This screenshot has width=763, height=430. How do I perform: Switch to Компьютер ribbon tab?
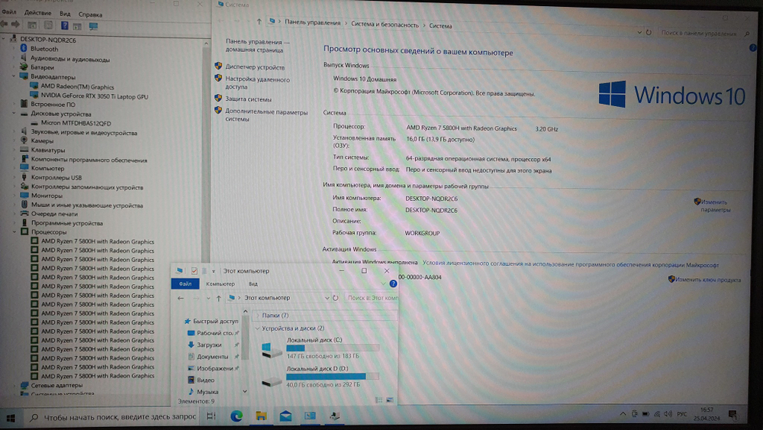[220, 284]
